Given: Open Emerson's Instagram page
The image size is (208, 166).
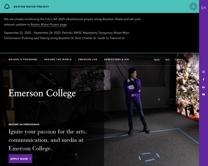Looking at the screenshot, I should coord(203,72).
